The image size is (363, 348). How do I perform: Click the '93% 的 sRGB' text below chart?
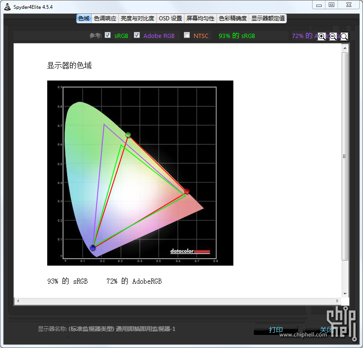(x=68, y=281)
